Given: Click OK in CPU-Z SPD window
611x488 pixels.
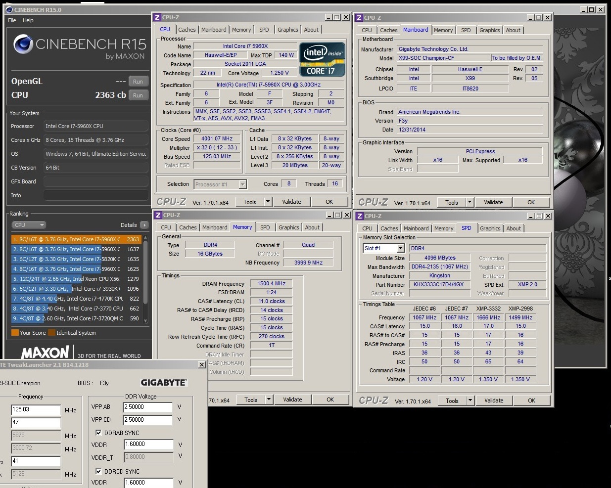Looking at the screenshot, I should coord(531,400).
